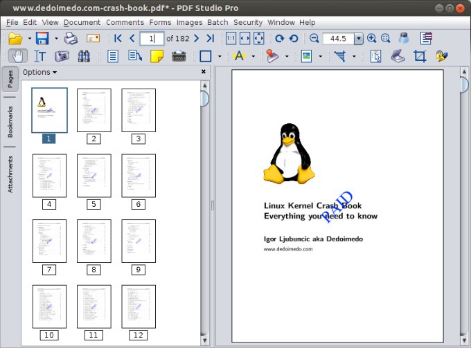Expand the zoom level dropdown
The width and height of the screenshot is (471, 348).
point(359,39)
